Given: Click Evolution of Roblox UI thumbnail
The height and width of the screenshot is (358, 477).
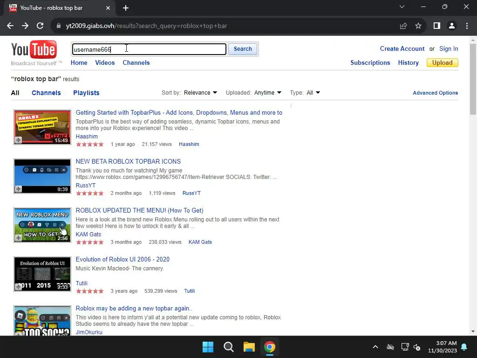Looking at the screenshot, I should click(42, 274).
